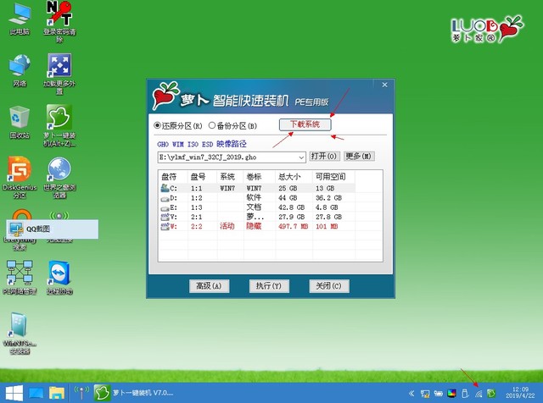Image resolution: width=543 pixels, height=403 pixels.
Task: Open the Windows Start button
Action: click(x=14, y=393)
